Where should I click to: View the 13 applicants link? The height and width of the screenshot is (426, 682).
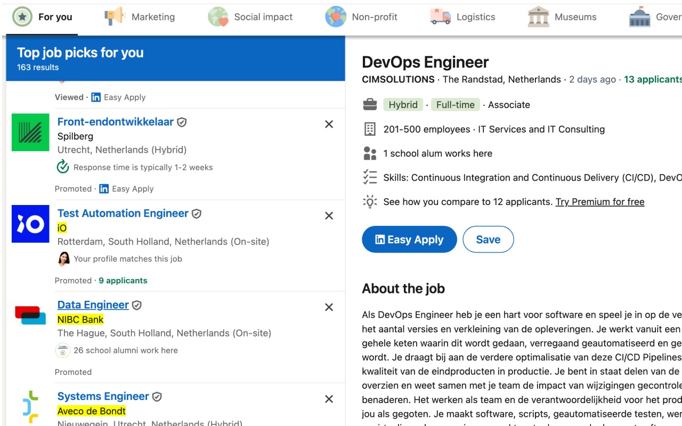point(653,79)
